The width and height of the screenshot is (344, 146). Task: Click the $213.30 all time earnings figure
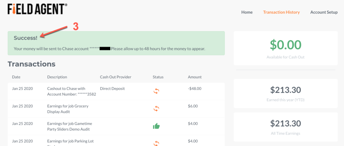tap(286, 124)
